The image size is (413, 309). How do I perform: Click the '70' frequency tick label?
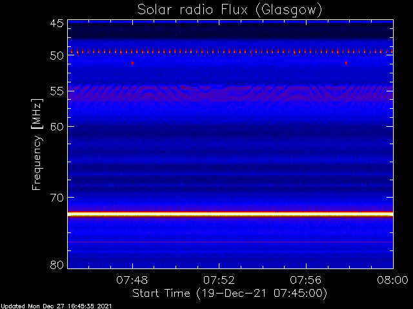click(57, 198)
